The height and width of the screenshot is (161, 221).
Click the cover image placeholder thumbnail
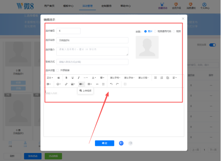click(147, 47)
